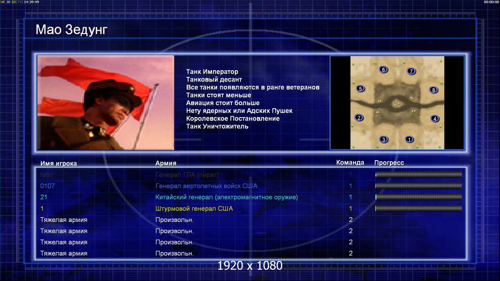The width and height of the screenshot is (500, 281).
Task: Click the 'Танки стоят меньше' line
Action: coord(219,95)
